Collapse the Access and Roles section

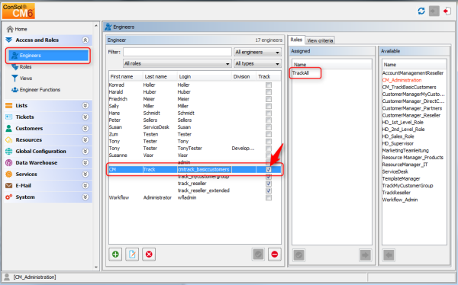tap(85, 40)
